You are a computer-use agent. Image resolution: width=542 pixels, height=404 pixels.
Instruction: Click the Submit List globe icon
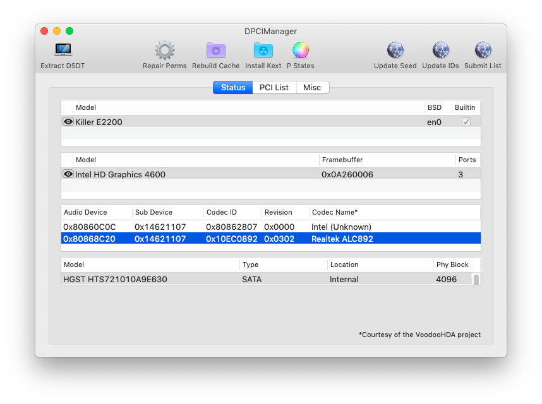pos(483,50)
